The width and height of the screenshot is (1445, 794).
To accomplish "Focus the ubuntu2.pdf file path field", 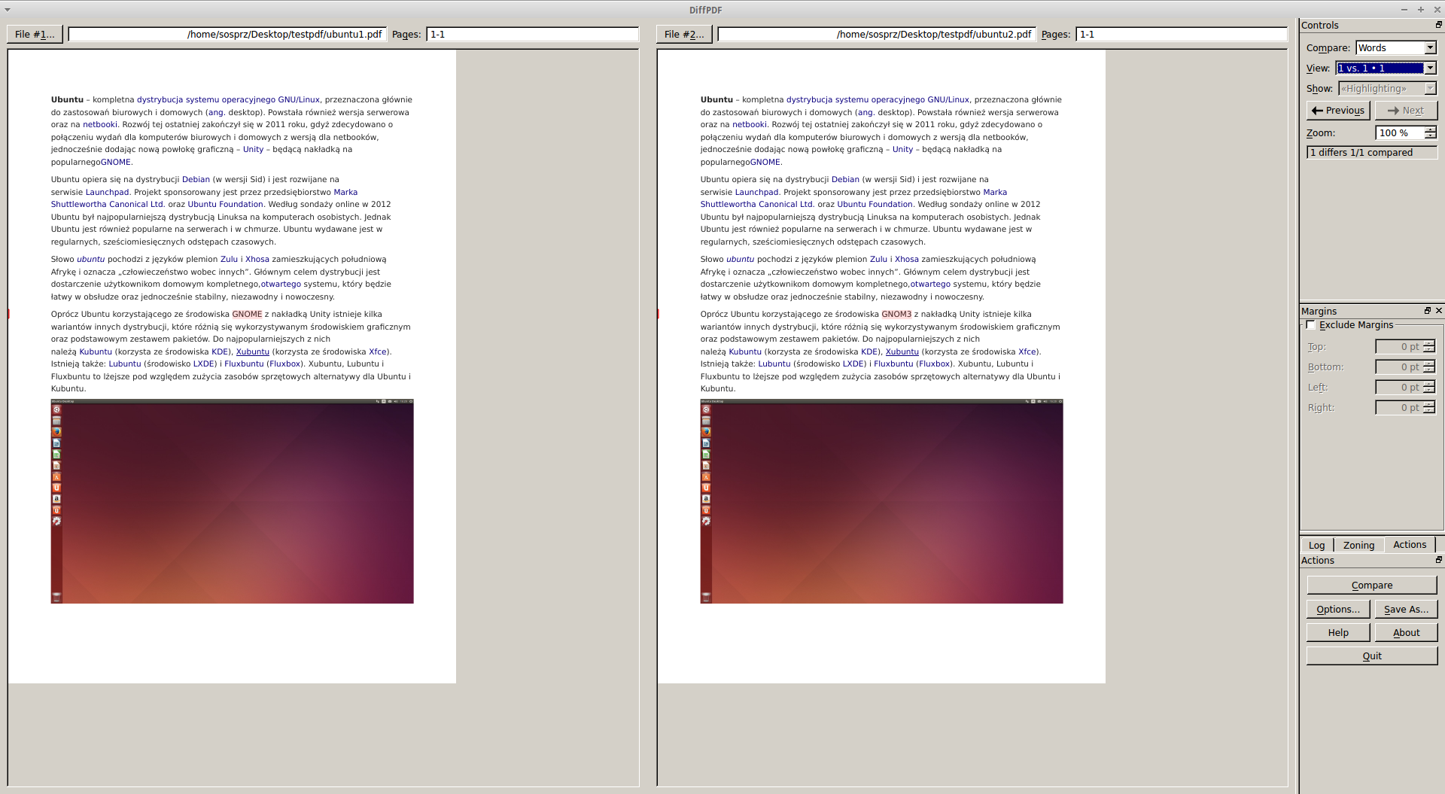I will coord(877,35).
